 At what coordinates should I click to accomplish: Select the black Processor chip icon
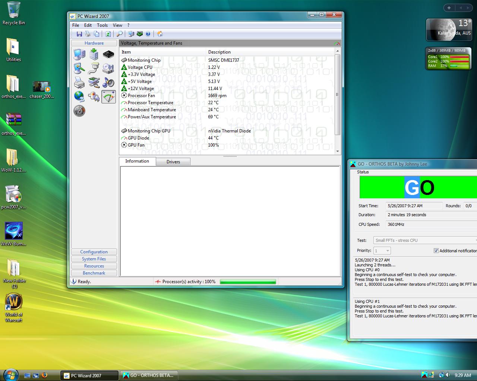(x=108, y=54)
